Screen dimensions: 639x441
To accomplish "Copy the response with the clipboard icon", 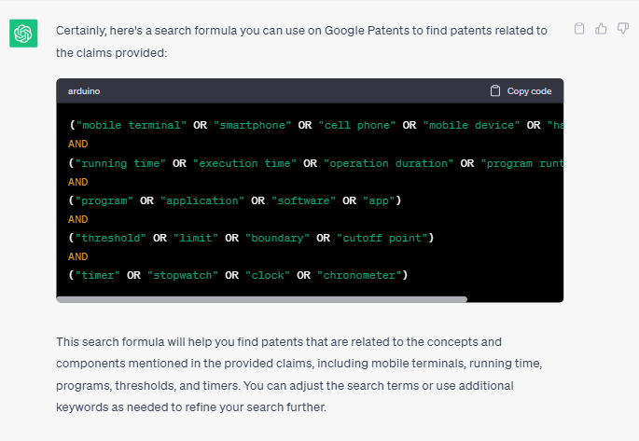I will click(x=579, y=29).
